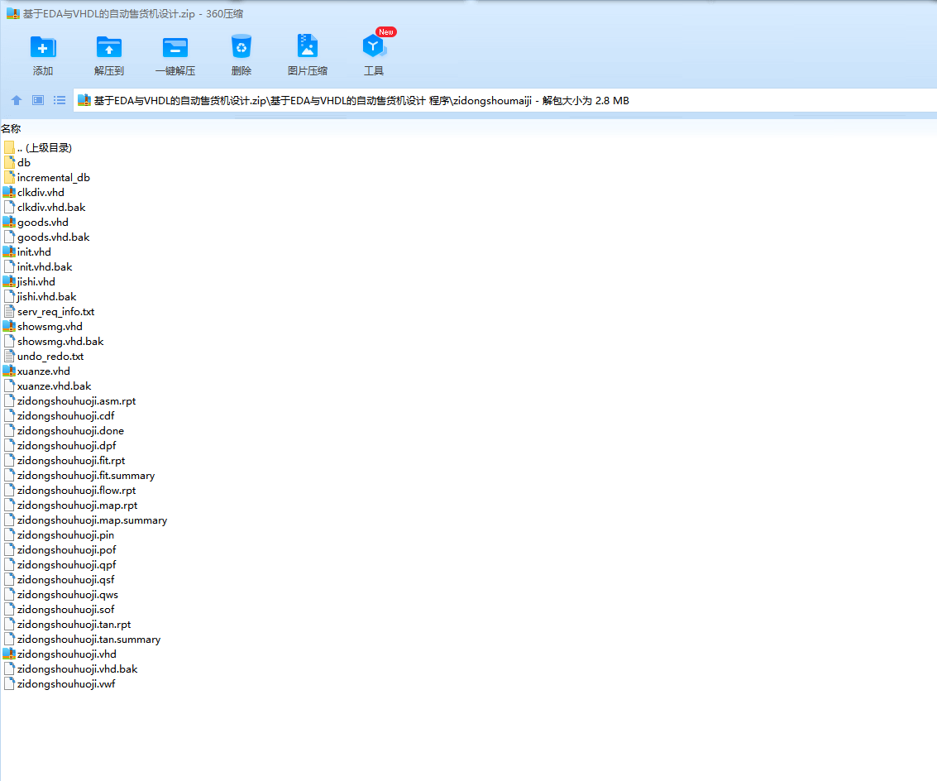Select zidongshouhuoji.pof file

click(x=60, y=550)
